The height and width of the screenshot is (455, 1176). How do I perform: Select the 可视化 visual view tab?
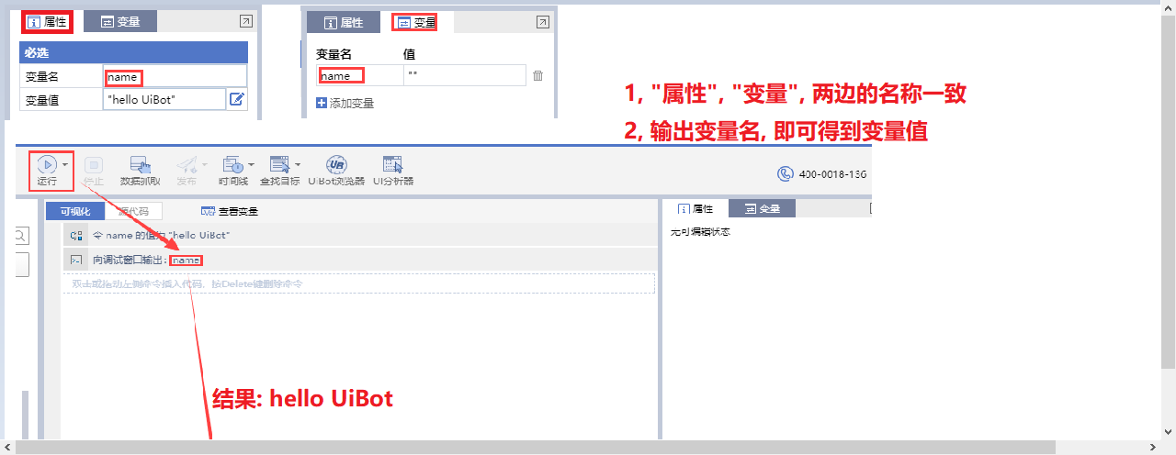pos(74,211)
